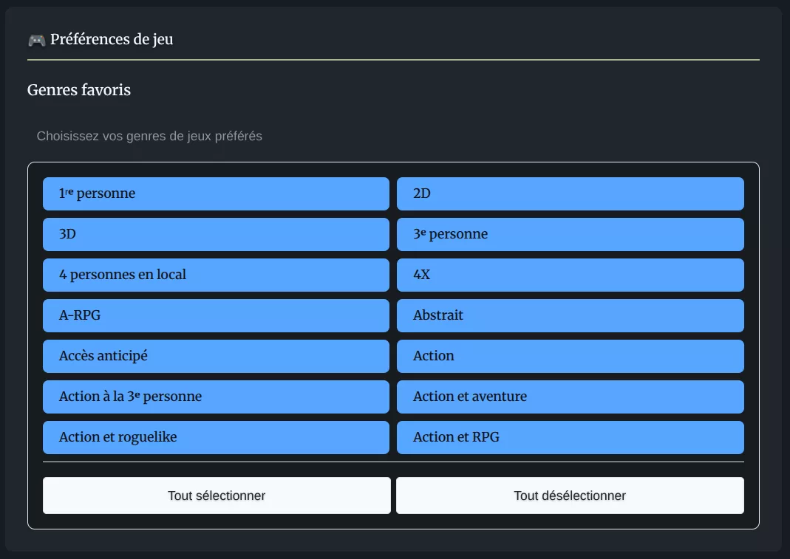
Task: Click the 'Préférences de jeu' section title
Action: [x=112, y=40]
